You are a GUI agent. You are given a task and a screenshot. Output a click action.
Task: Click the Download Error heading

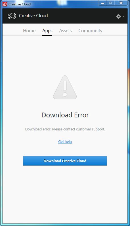(65, 115)
